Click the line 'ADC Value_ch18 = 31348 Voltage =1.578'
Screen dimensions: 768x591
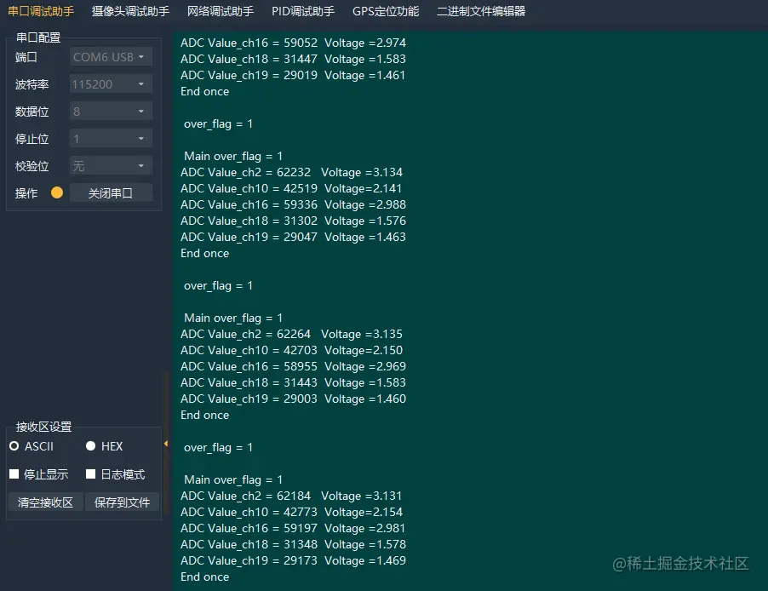point(293,544)
